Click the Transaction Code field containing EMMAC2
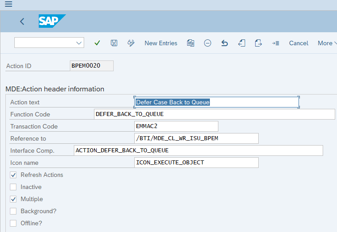 point(176,126)
